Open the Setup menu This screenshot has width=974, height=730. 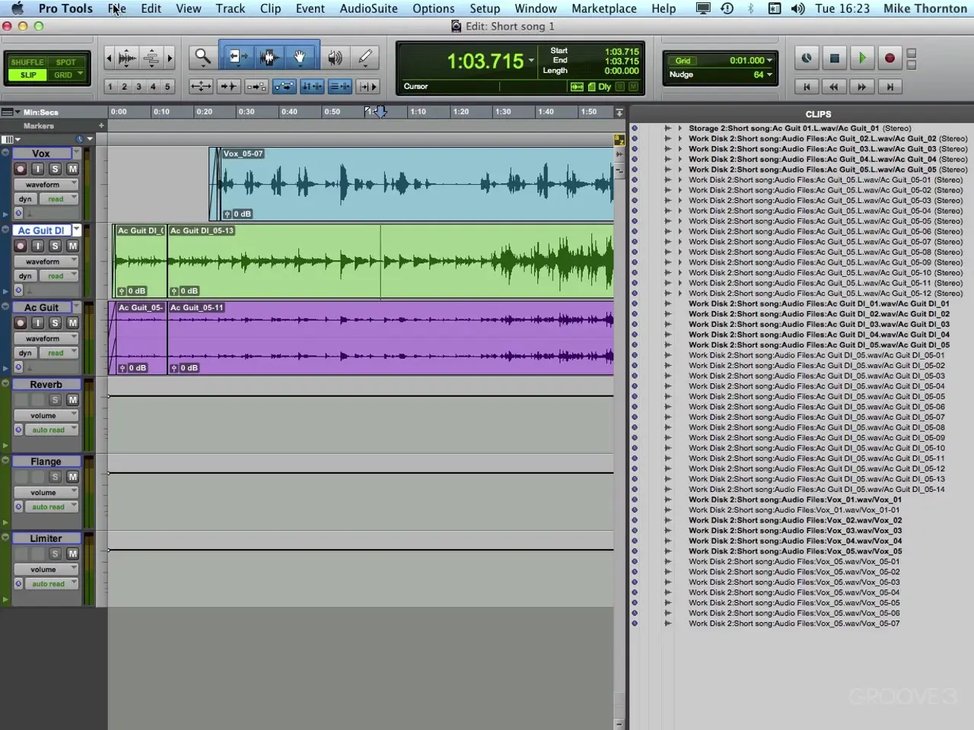point(485,8)
